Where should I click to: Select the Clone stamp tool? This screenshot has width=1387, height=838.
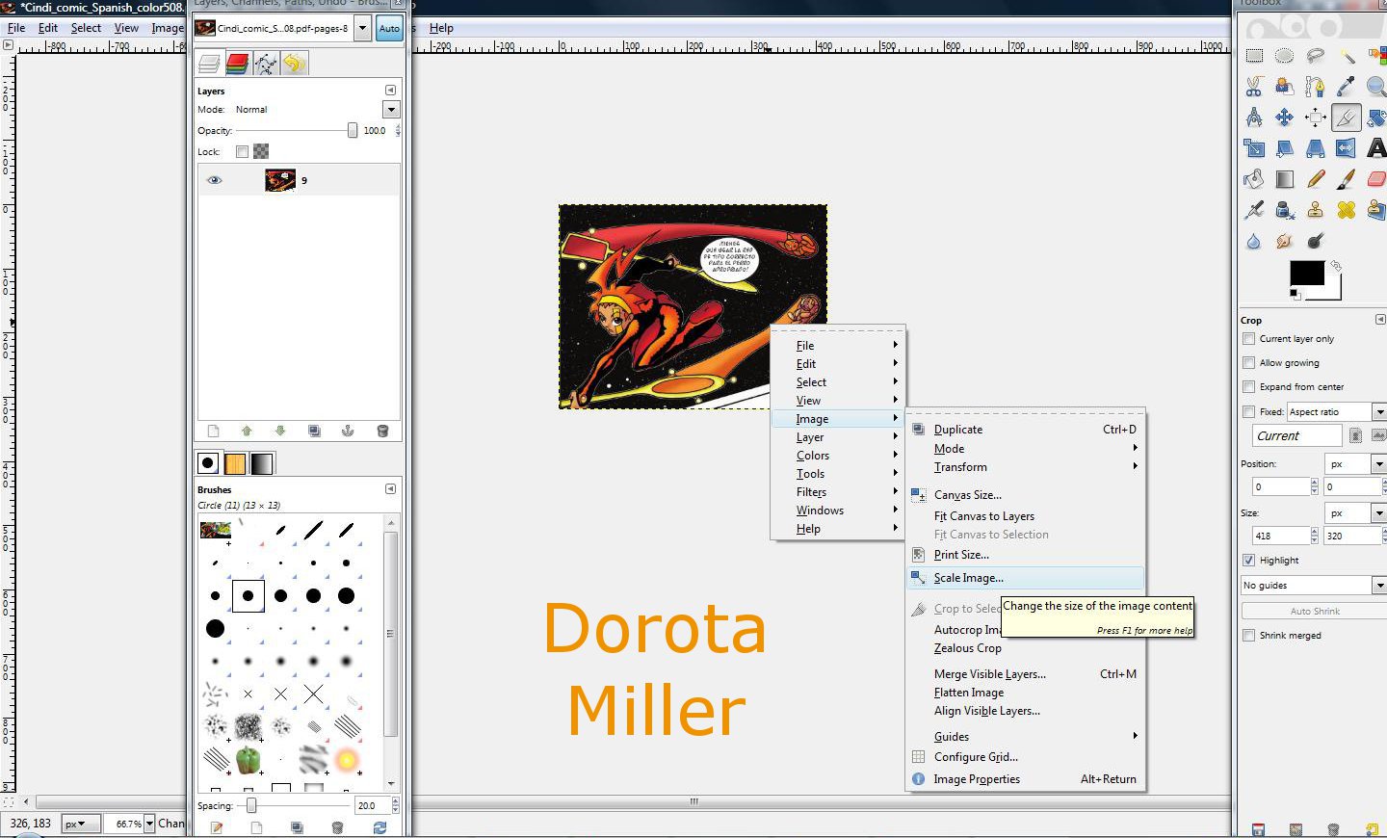(x=1316, y=210)
